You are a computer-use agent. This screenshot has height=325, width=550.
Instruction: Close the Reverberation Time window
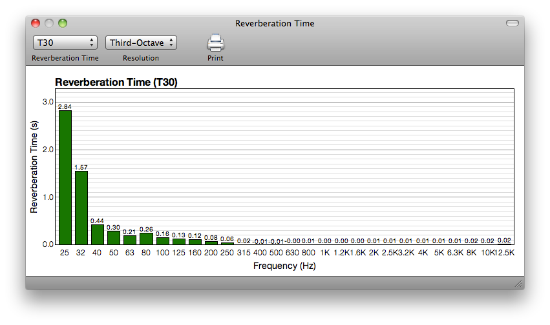tap(36, 23)
